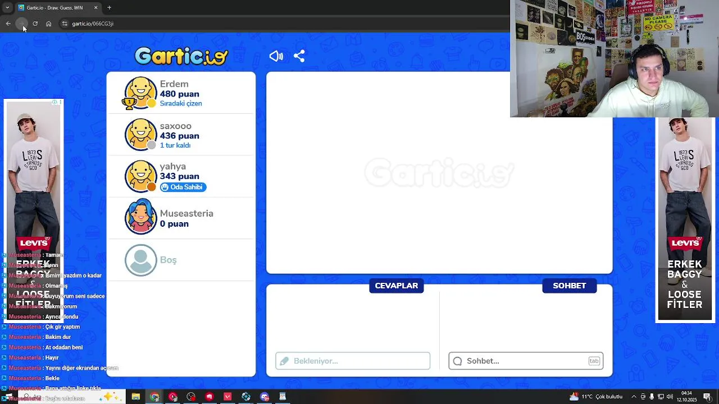Click the '1 tur kaldı' text
Viewport: 719px width, 404px height.
[175, 145]
